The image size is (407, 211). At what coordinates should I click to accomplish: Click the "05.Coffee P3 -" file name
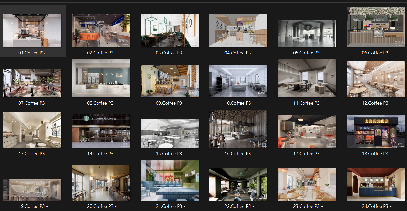click(308, 53)
